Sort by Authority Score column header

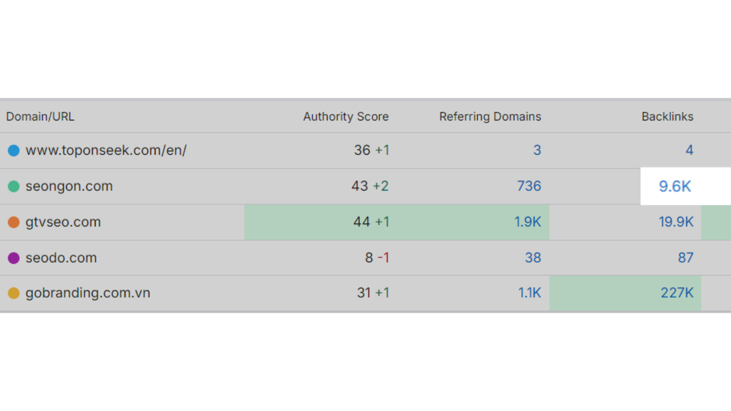click(346, 117)
